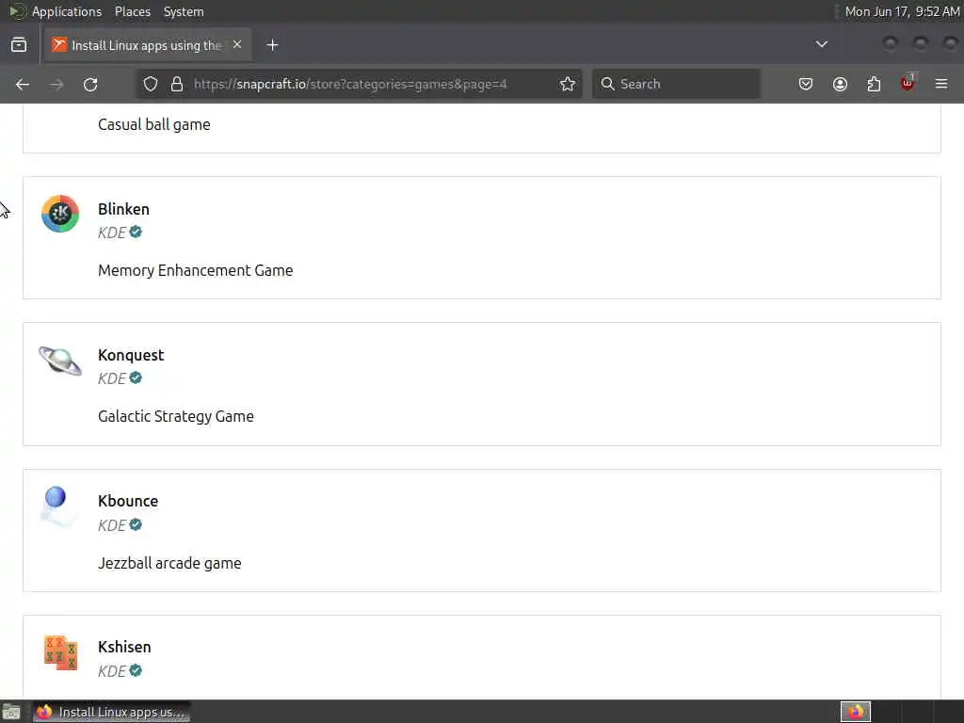List all tabs with the chevron
The image size is (964, 723).
[x=821, y=44]
